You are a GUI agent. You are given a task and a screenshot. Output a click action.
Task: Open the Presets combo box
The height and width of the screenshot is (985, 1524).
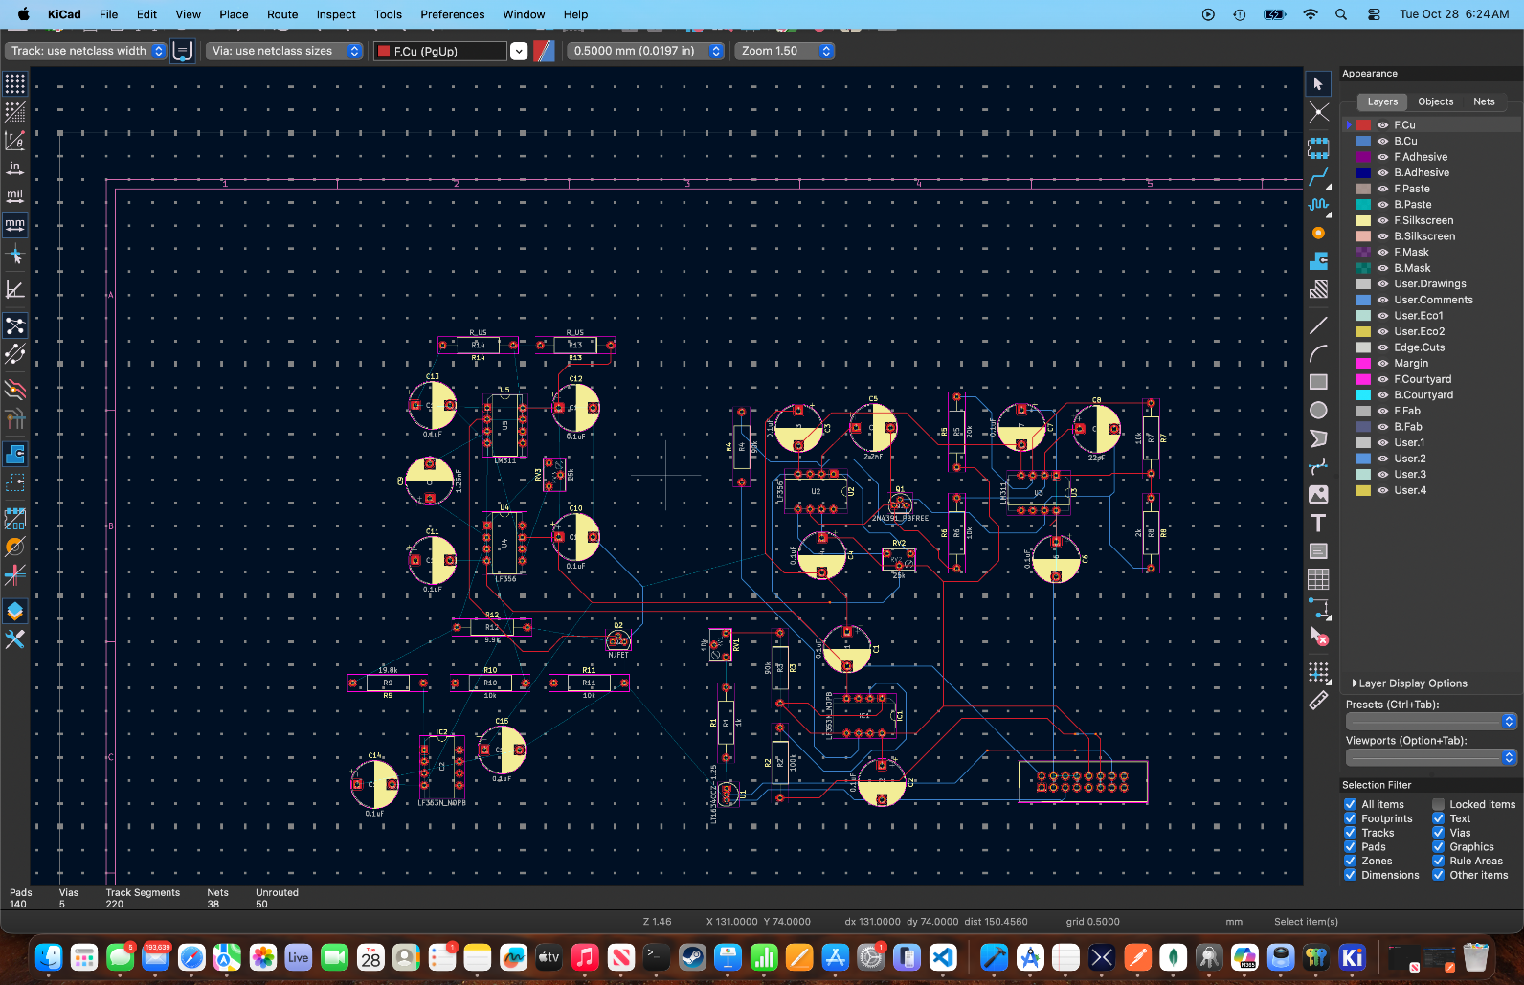tap(1430, 721)
